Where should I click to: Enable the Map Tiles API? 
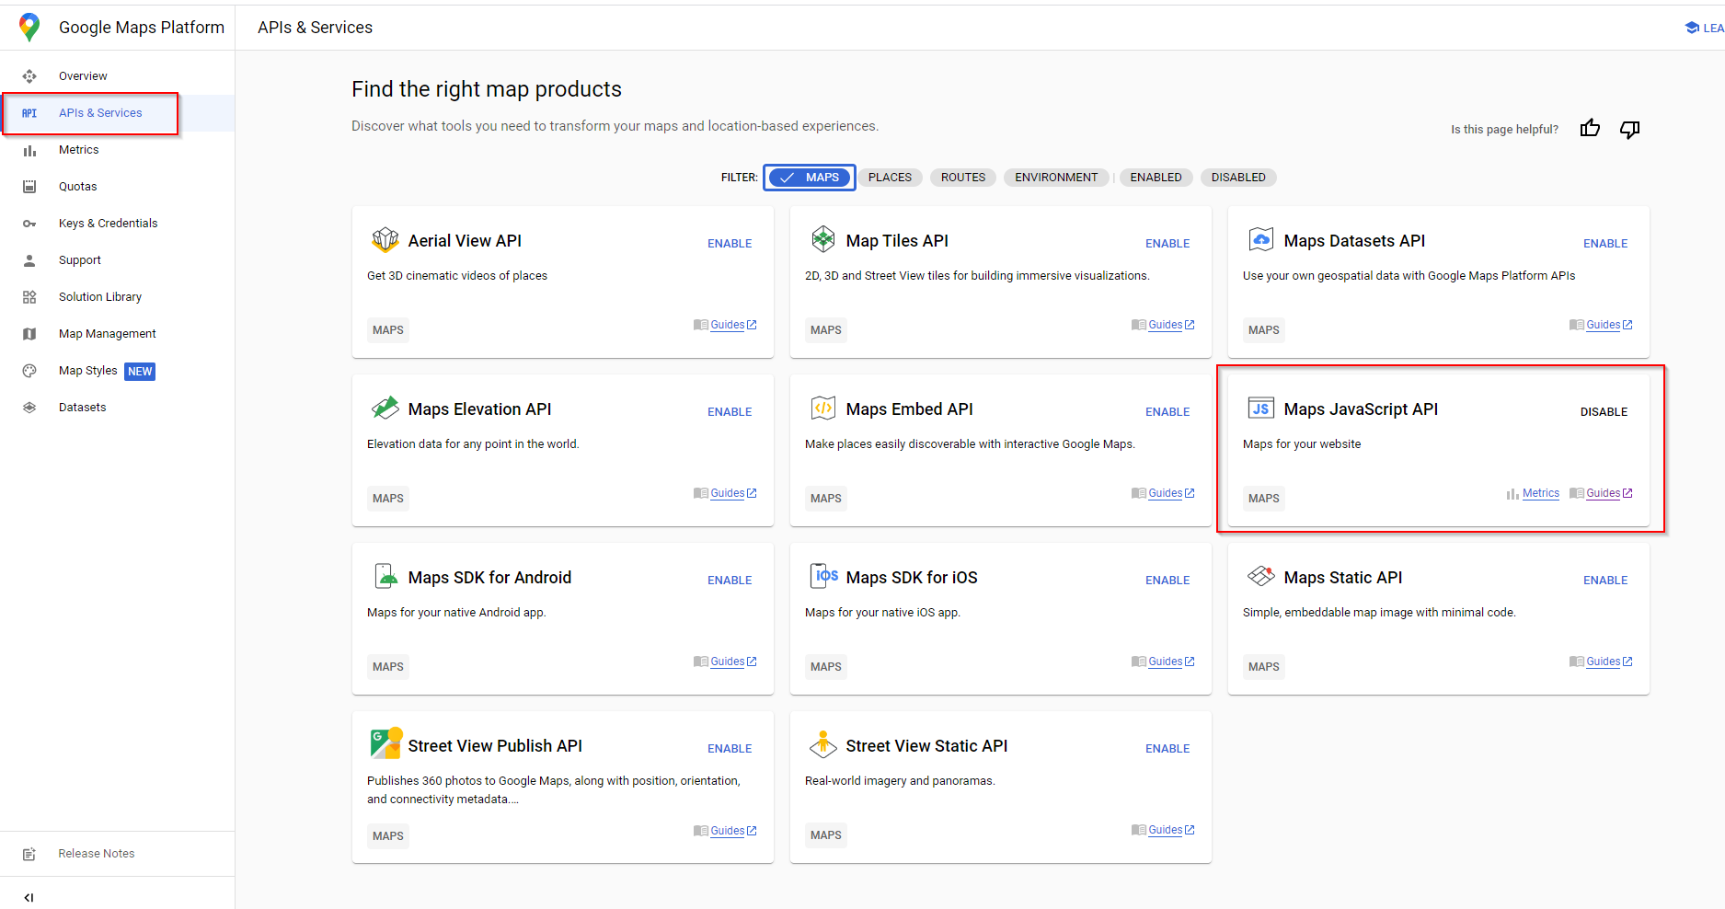[1167, 244]
